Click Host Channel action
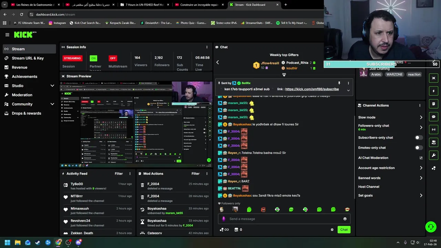 tap(369, 187)
